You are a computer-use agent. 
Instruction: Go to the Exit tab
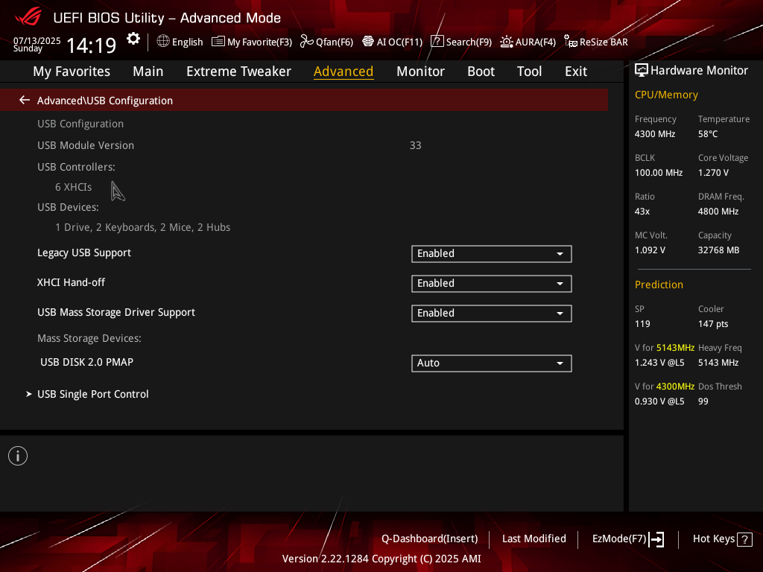[x=576, y=71]
